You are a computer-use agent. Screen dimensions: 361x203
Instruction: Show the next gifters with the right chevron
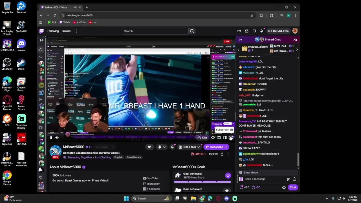pos(297,50)
